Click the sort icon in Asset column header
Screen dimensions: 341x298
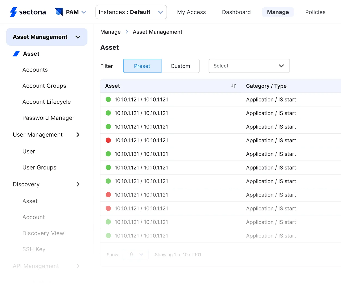tap(234, 86)
